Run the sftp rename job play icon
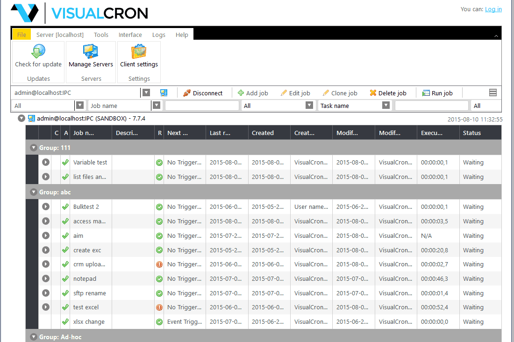514x342 pixels. (46, 293)
